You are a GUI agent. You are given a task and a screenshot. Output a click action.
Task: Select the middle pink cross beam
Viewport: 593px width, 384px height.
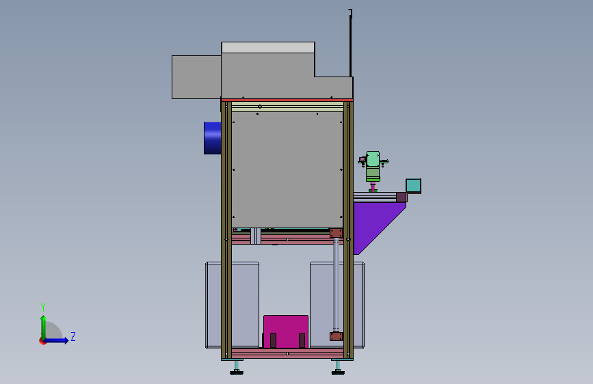287,239
